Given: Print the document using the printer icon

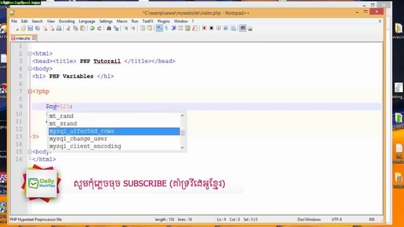Looking at the screenshot, I should pos(59,28).
